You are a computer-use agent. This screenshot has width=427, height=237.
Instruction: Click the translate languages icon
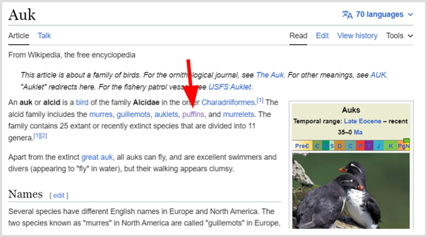(x=347, y=15)
